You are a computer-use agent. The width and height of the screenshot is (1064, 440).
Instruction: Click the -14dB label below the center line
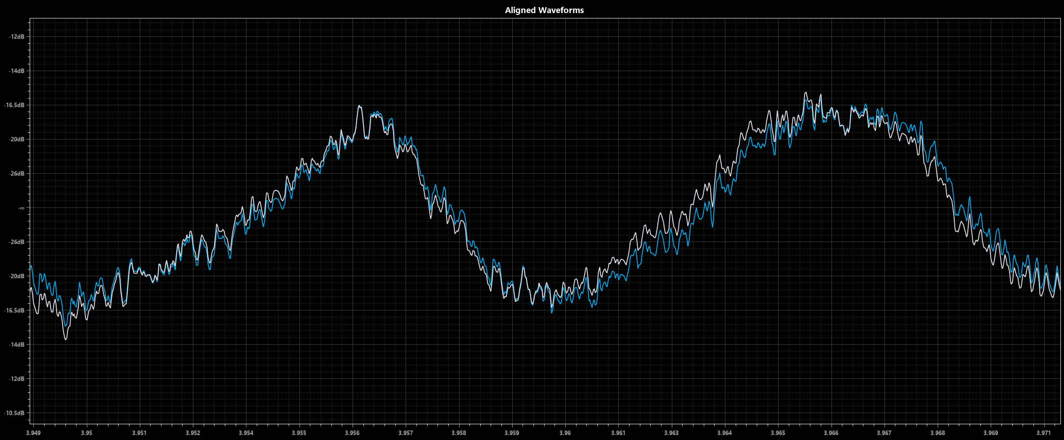pyautogui.click(x=16, y=345)
